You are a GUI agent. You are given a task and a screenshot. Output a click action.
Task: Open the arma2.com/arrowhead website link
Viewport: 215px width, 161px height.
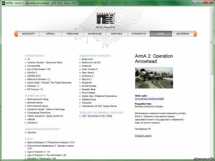[149, 99]
